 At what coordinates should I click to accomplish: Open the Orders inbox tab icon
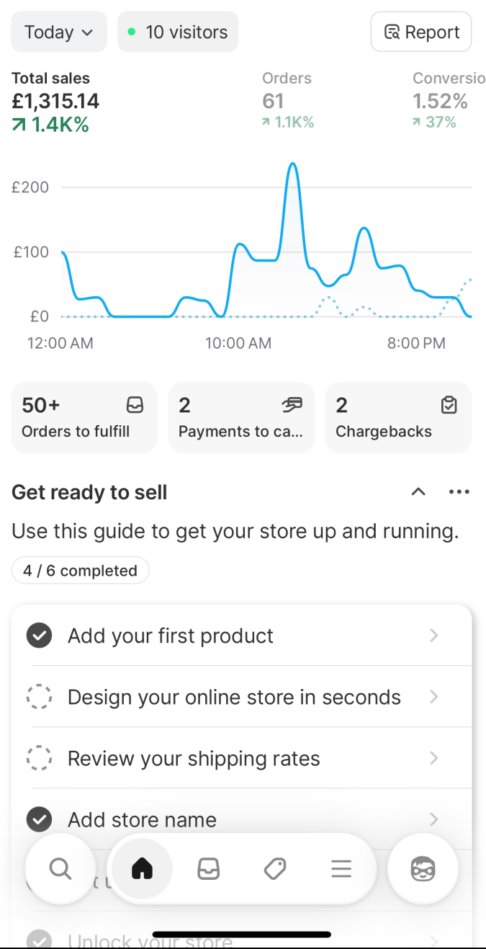(209, 870)
